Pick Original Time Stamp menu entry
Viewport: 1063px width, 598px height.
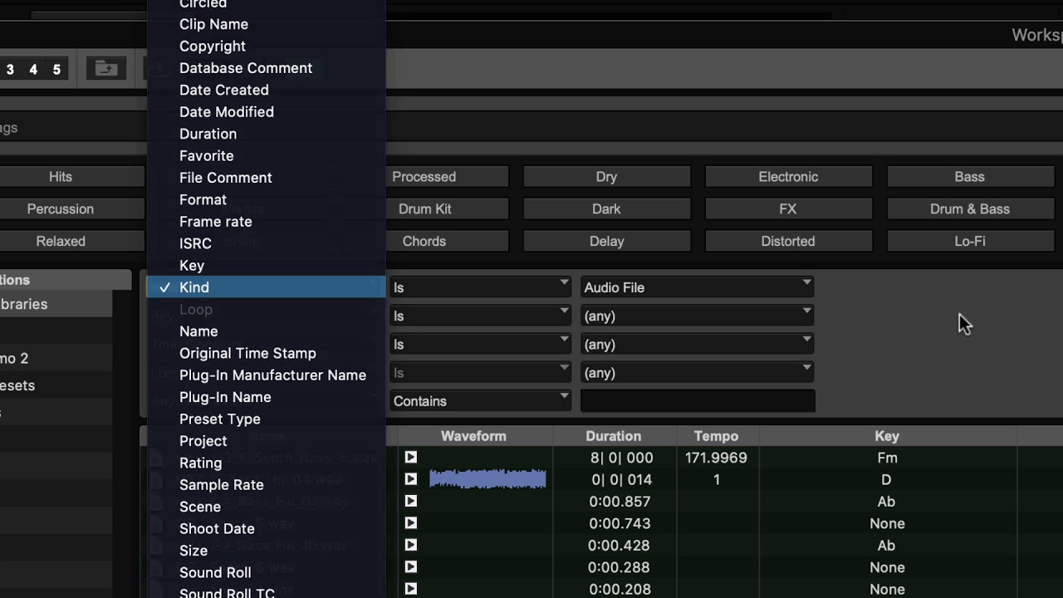tap(266, 353)
